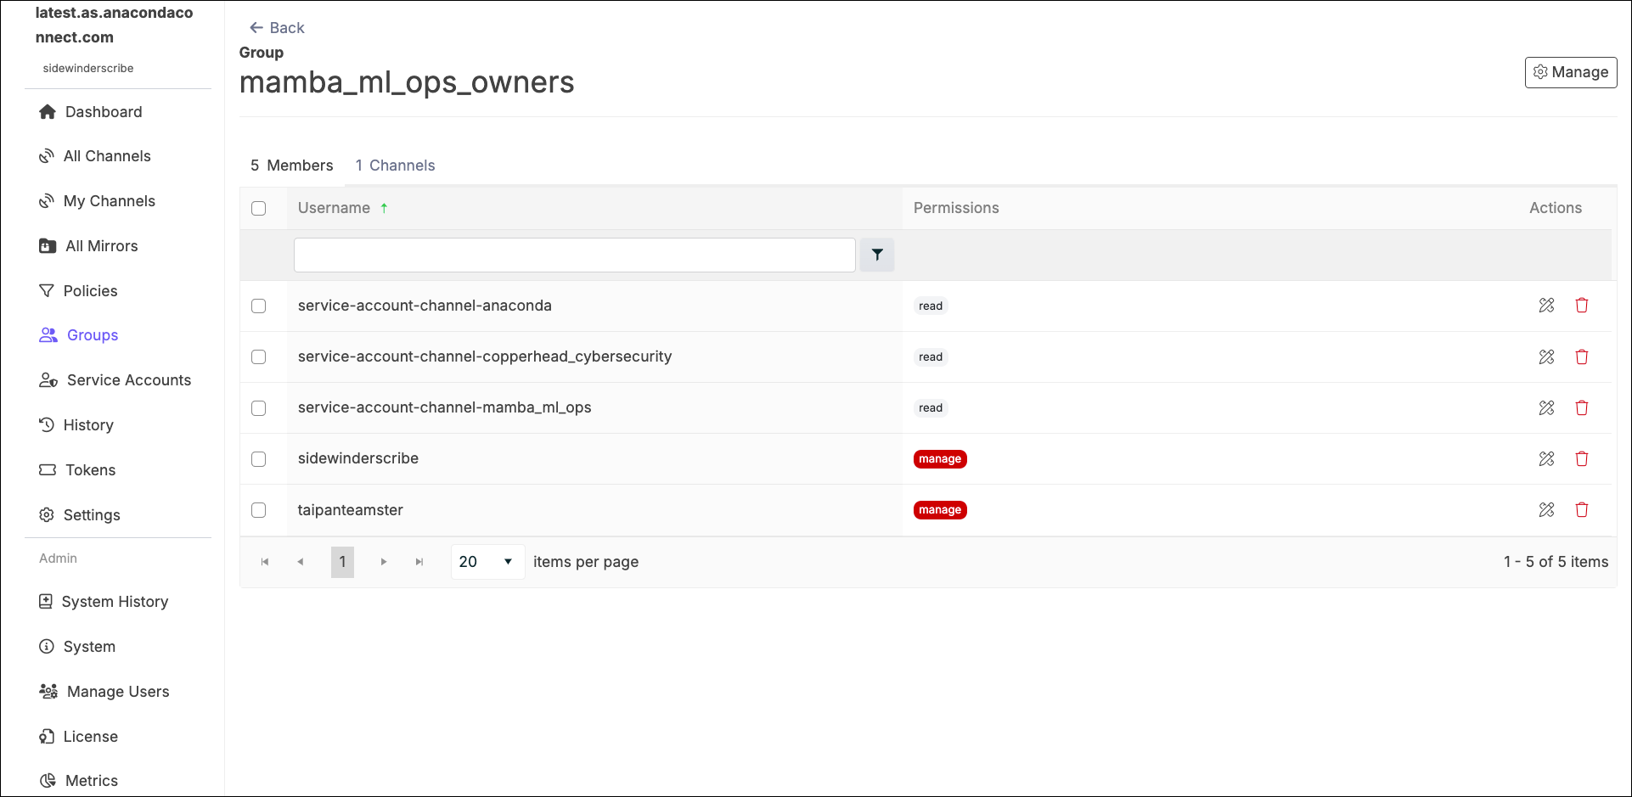Tick the checkbox for the sidewinderscribe row
The height and width of the screenshot is (797, 1632).
tap(259, 459)
